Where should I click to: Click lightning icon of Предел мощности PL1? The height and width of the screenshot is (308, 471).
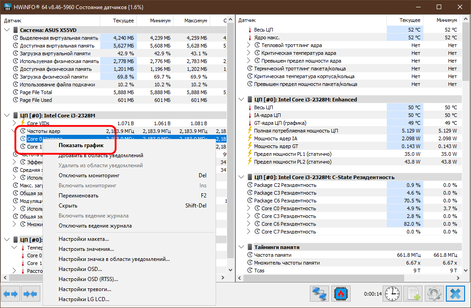tap(249, 154)
